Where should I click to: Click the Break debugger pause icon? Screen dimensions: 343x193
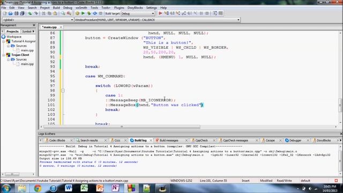pyautogui.click(x=202, y=13)
